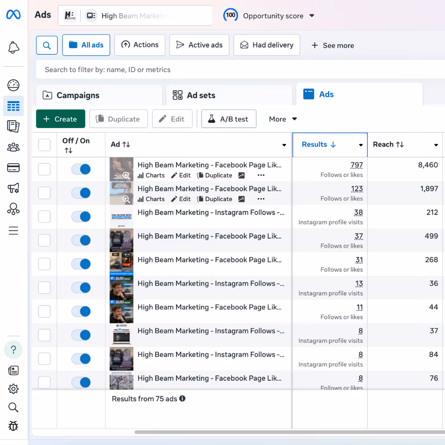Open All tools hamburger menu
The width and height of the screenshot is (445, 445).
click(x=13, y=230)
